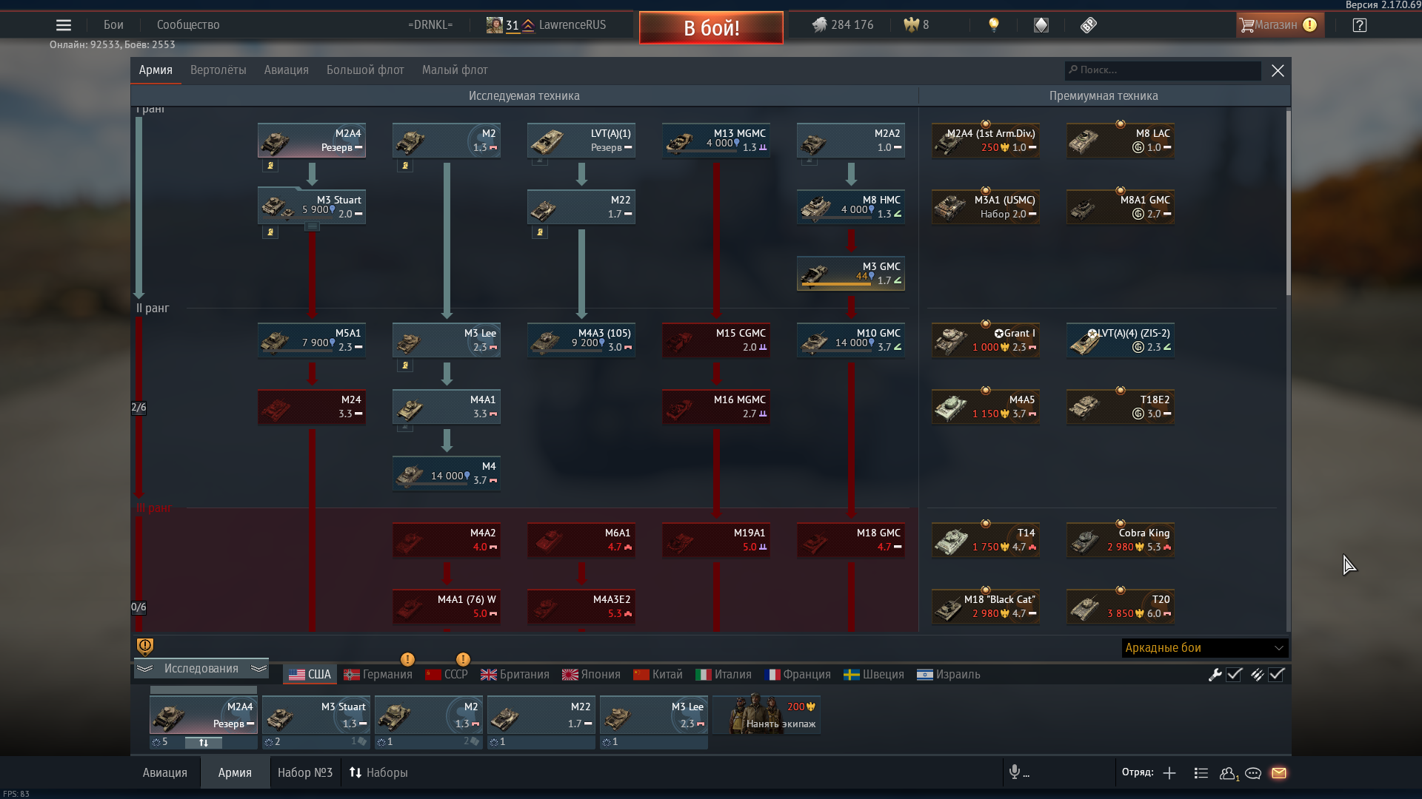Switch to the Вертолёты tab
Viewport: 1422px width, 799px height.
point(218,70)
